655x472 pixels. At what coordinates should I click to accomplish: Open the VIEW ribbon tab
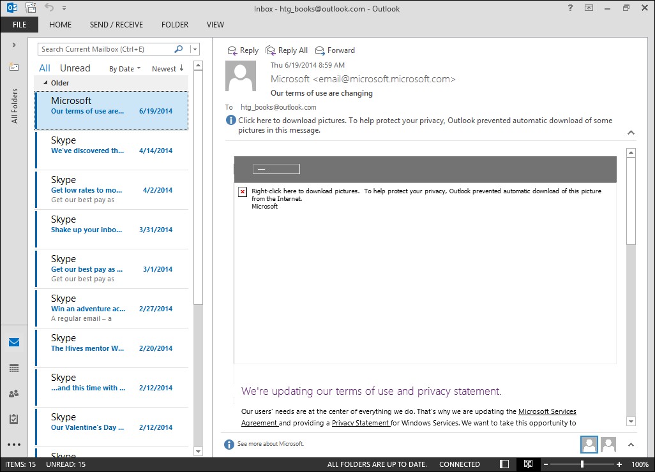(215, 25)
